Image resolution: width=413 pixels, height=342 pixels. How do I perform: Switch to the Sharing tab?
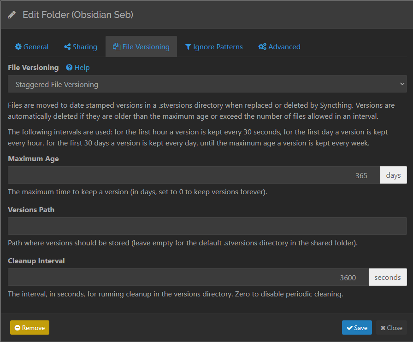click(x=80, y=46)
